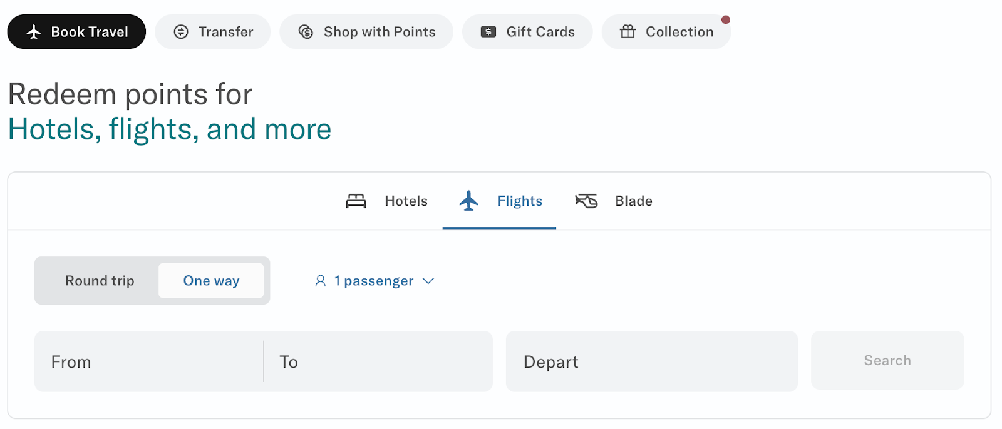
Task: Click the To destination field
Action: tap(378, 361)
